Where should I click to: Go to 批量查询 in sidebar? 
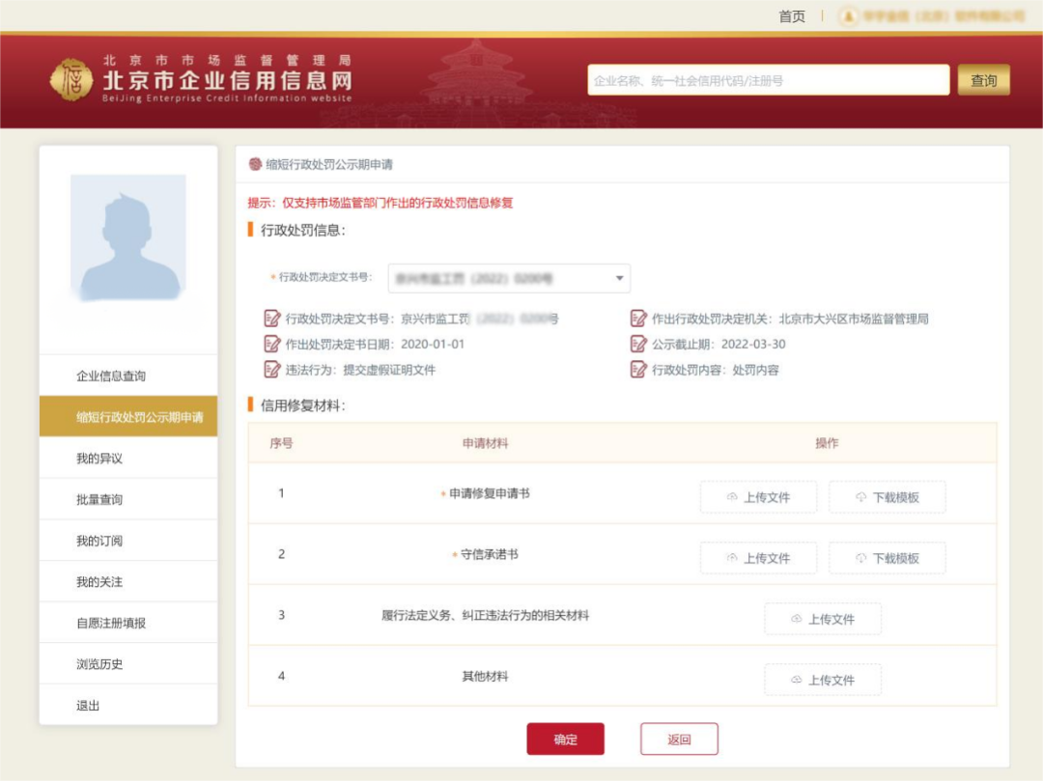tap(99, 500)
